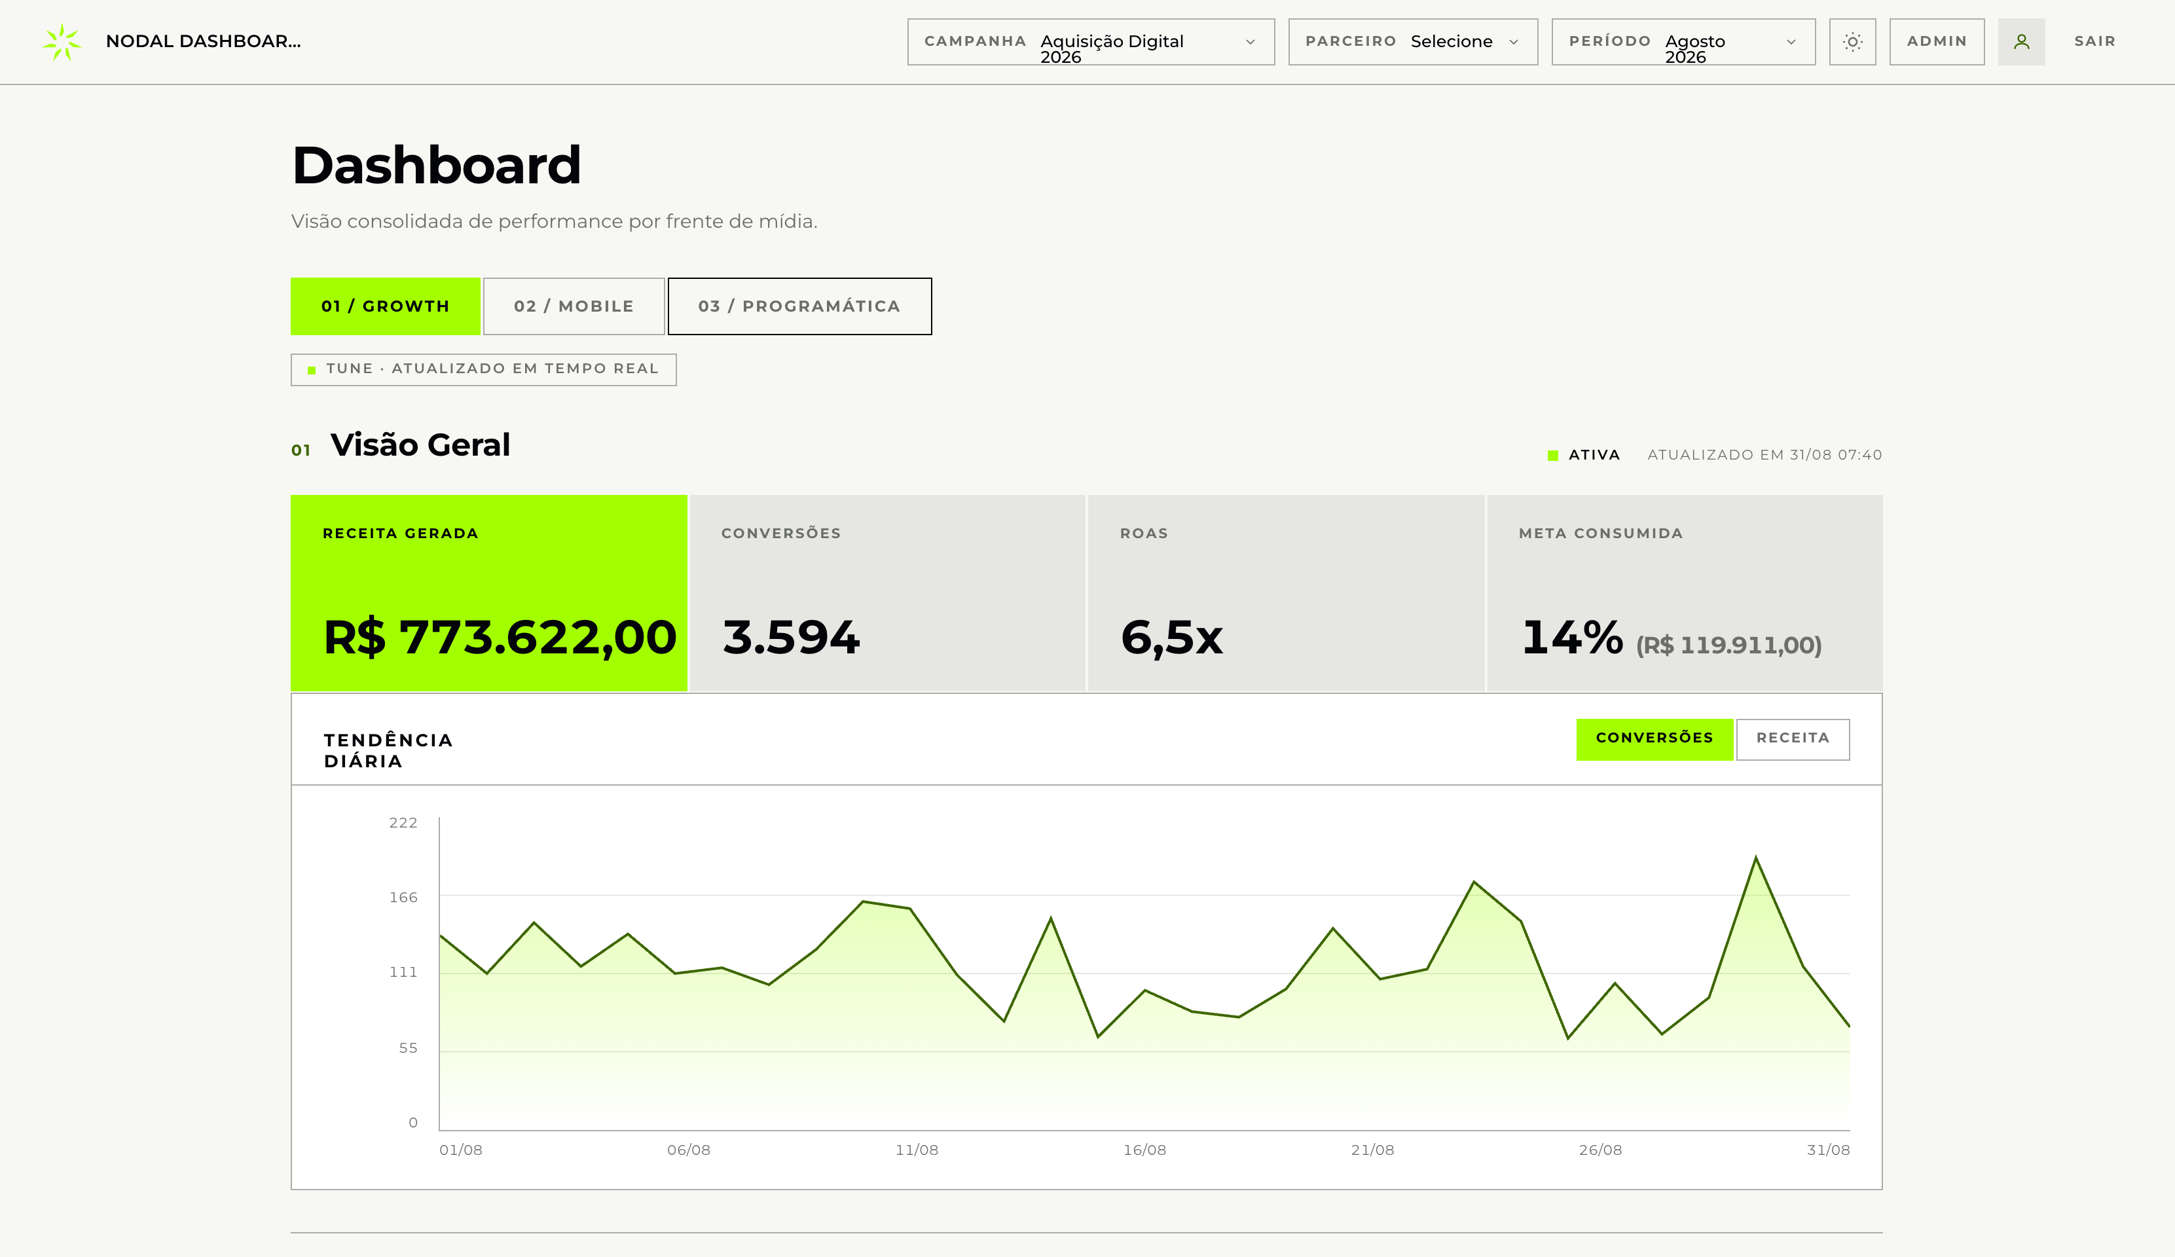The width and height of the screenshot is (2175, 1257).
Task: Click the 01/08 x-axis date label
Action: point(461,1150)
